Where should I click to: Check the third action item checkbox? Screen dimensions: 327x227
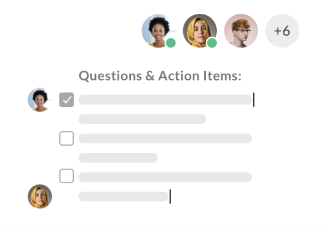tap(67, 176)
